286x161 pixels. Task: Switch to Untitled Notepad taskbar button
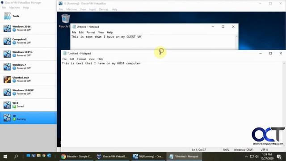coord(184,157)
